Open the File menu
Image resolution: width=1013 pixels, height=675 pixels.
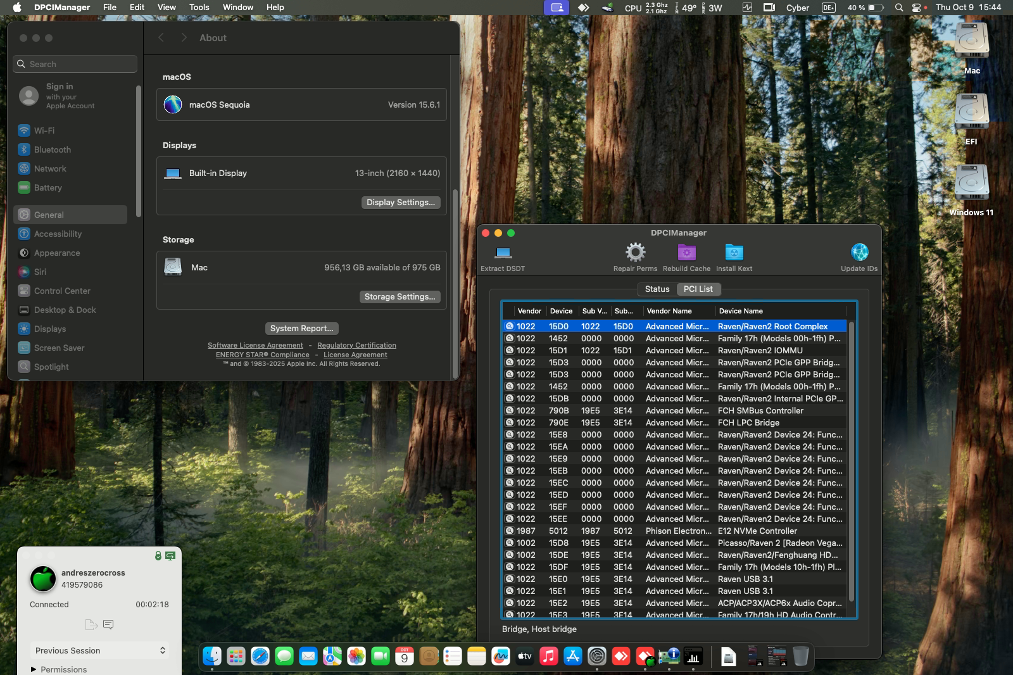click(110, 8)
